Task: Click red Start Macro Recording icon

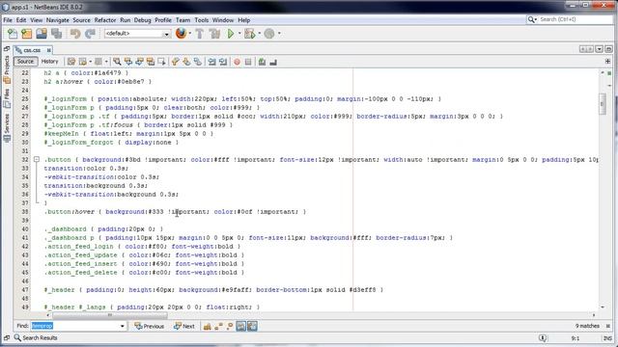Action: click(237, 62)
